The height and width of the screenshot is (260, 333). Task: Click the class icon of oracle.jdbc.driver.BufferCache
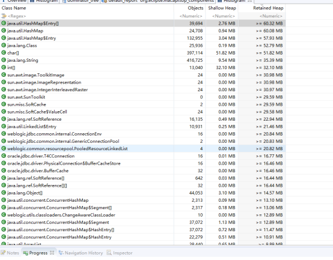[x=4, y=171]
